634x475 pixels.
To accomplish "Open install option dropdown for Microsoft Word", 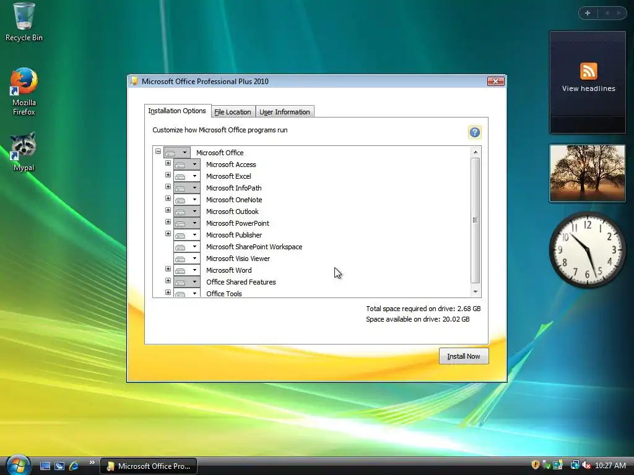I will click(187, 270).
